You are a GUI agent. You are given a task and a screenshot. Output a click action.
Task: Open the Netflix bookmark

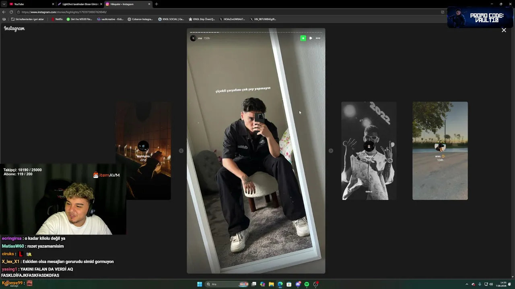57,19
